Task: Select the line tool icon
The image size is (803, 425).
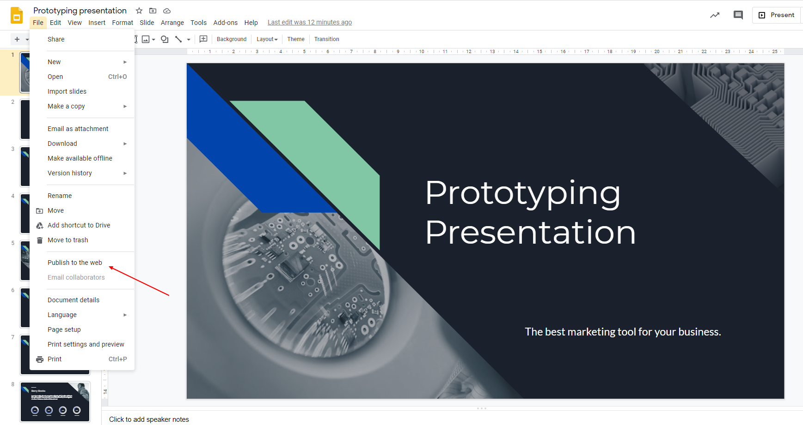Action: (178, 39)
